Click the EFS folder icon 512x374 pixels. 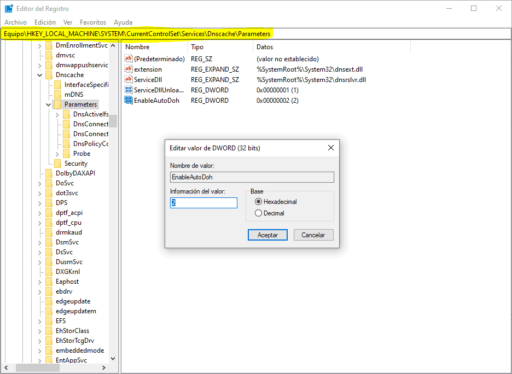pyautogui.click(x=49, y=321)
